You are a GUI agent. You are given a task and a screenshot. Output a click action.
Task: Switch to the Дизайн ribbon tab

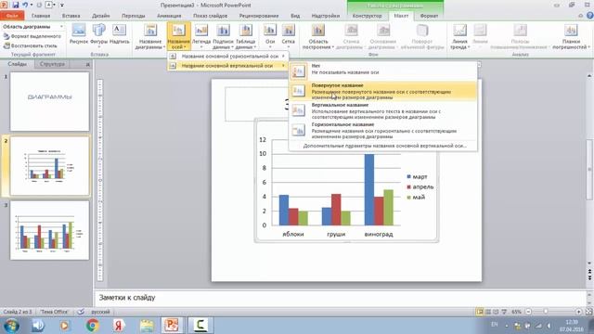tap(101, 16)
